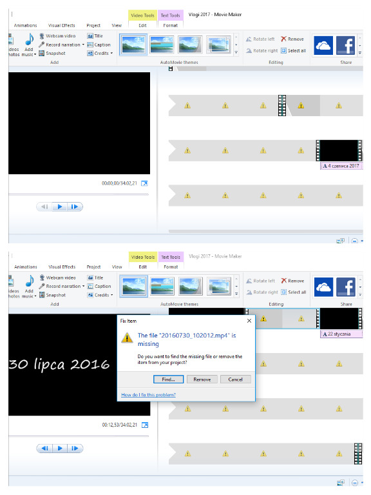The width and height of the screenshot is (371, 495).
Task: Add a Title in upper ribbon
Action: pos(95,35)
